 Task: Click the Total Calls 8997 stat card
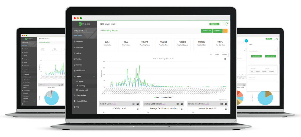[108, 43]
